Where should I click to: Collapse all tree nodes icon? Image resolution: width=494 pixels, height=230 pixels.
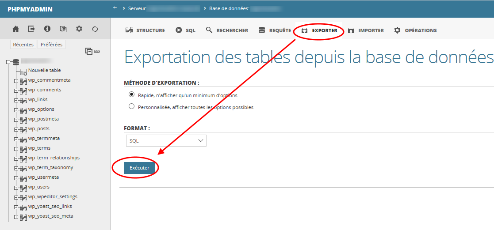coord(89,51)
